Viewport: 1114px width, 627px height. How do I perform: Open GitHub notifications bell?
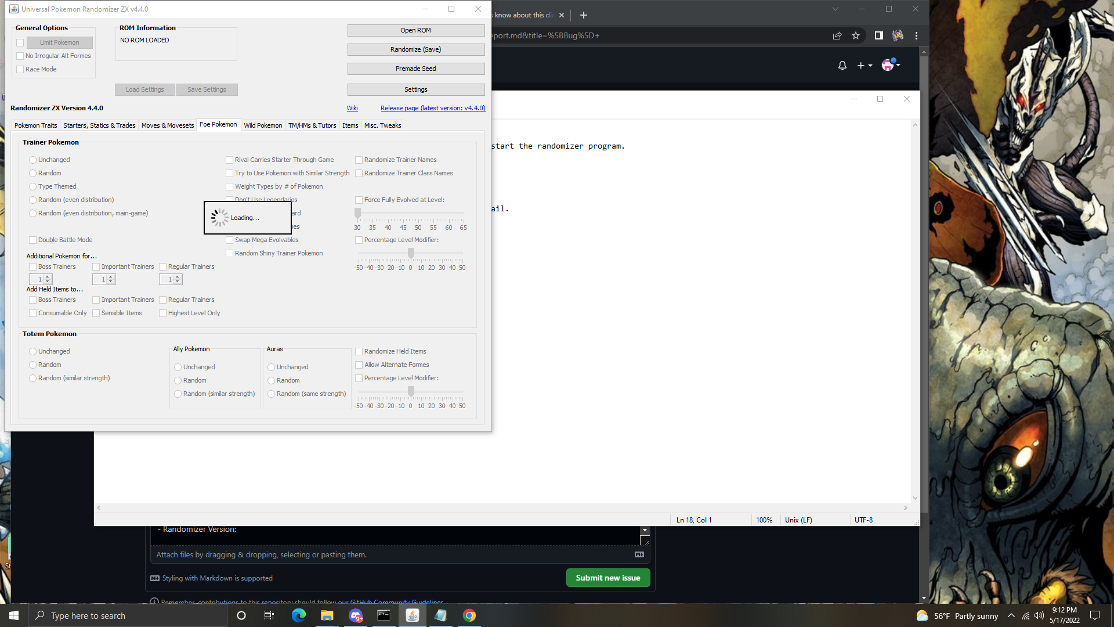[x=842, y=66]
